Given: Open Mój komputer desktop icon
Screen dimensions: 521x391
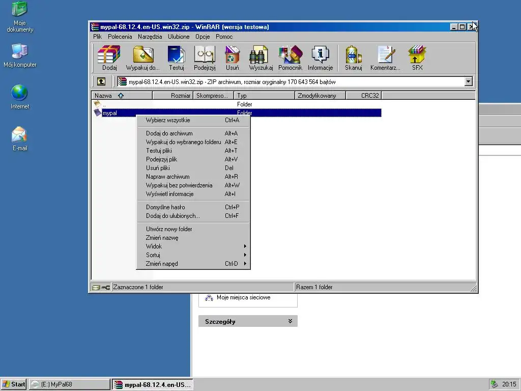Looking at the screenshot, I should coord(20,55).
